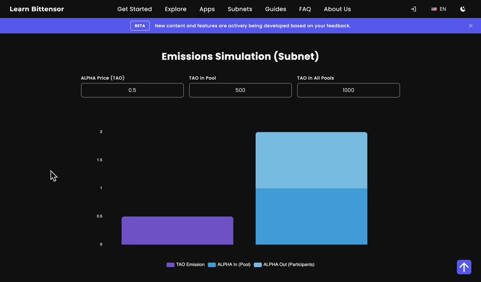Go to the Subnets page
Image resolution: width=481 pixels, height=282 pixels.
240,9
